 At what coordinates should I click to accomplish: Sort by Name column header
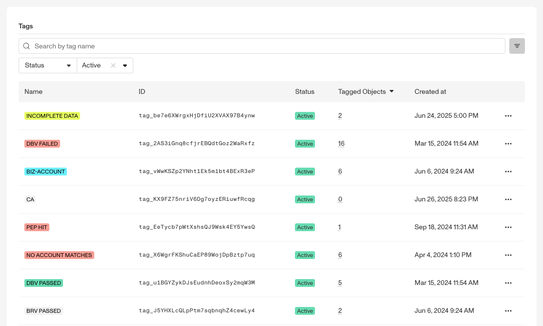(x=33, y=92)
